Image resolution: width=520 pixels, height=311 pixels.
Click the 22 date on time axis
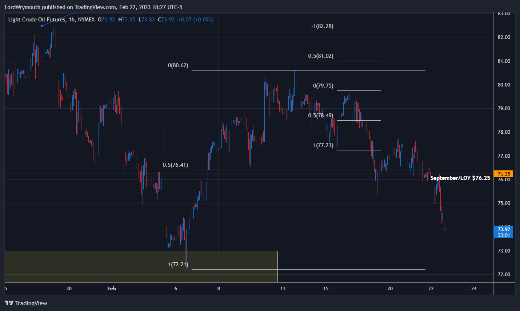coord(431,288)
